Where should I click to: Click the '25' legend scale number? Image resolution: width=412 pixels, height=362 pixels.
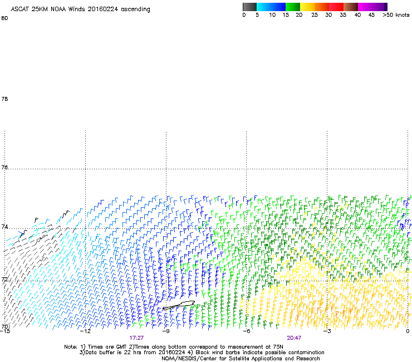click(315, 15)
